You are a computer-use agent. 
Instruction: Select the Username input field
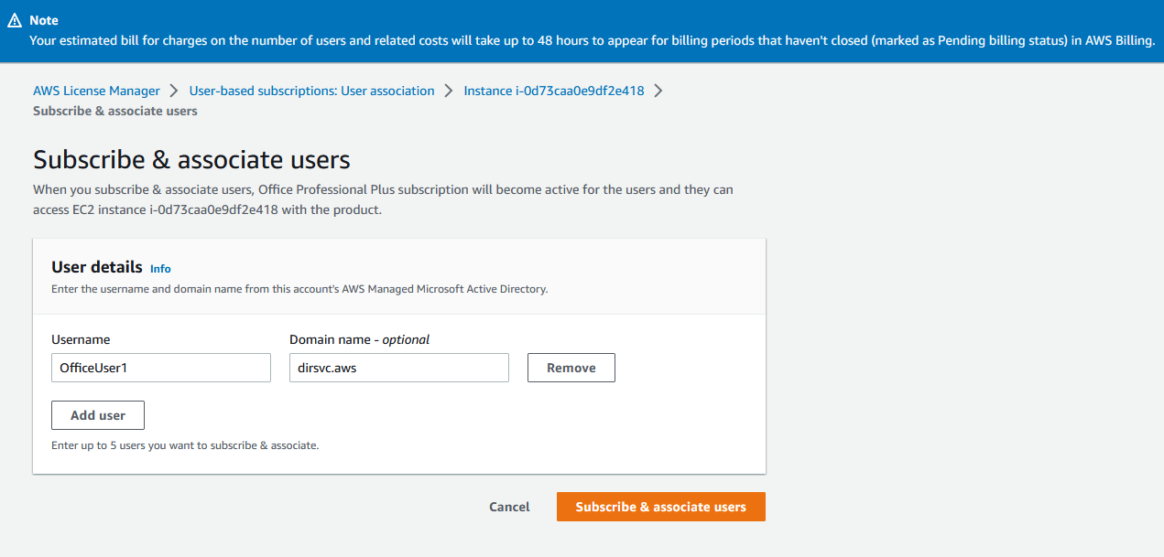pos(160,367)
